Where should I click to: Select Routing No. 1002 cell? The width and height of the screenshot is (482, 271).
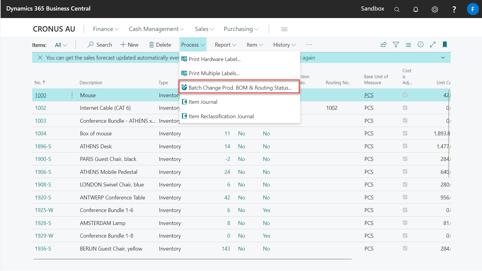pyautogui.click(x=332, y=108)
